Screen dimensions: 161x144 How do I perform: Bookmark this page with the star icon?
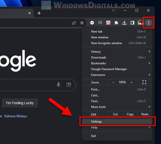[x=82, y=23]
